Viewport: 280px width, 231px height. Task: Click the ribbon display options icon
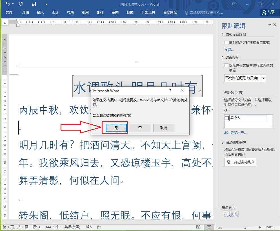click(234, 4)
